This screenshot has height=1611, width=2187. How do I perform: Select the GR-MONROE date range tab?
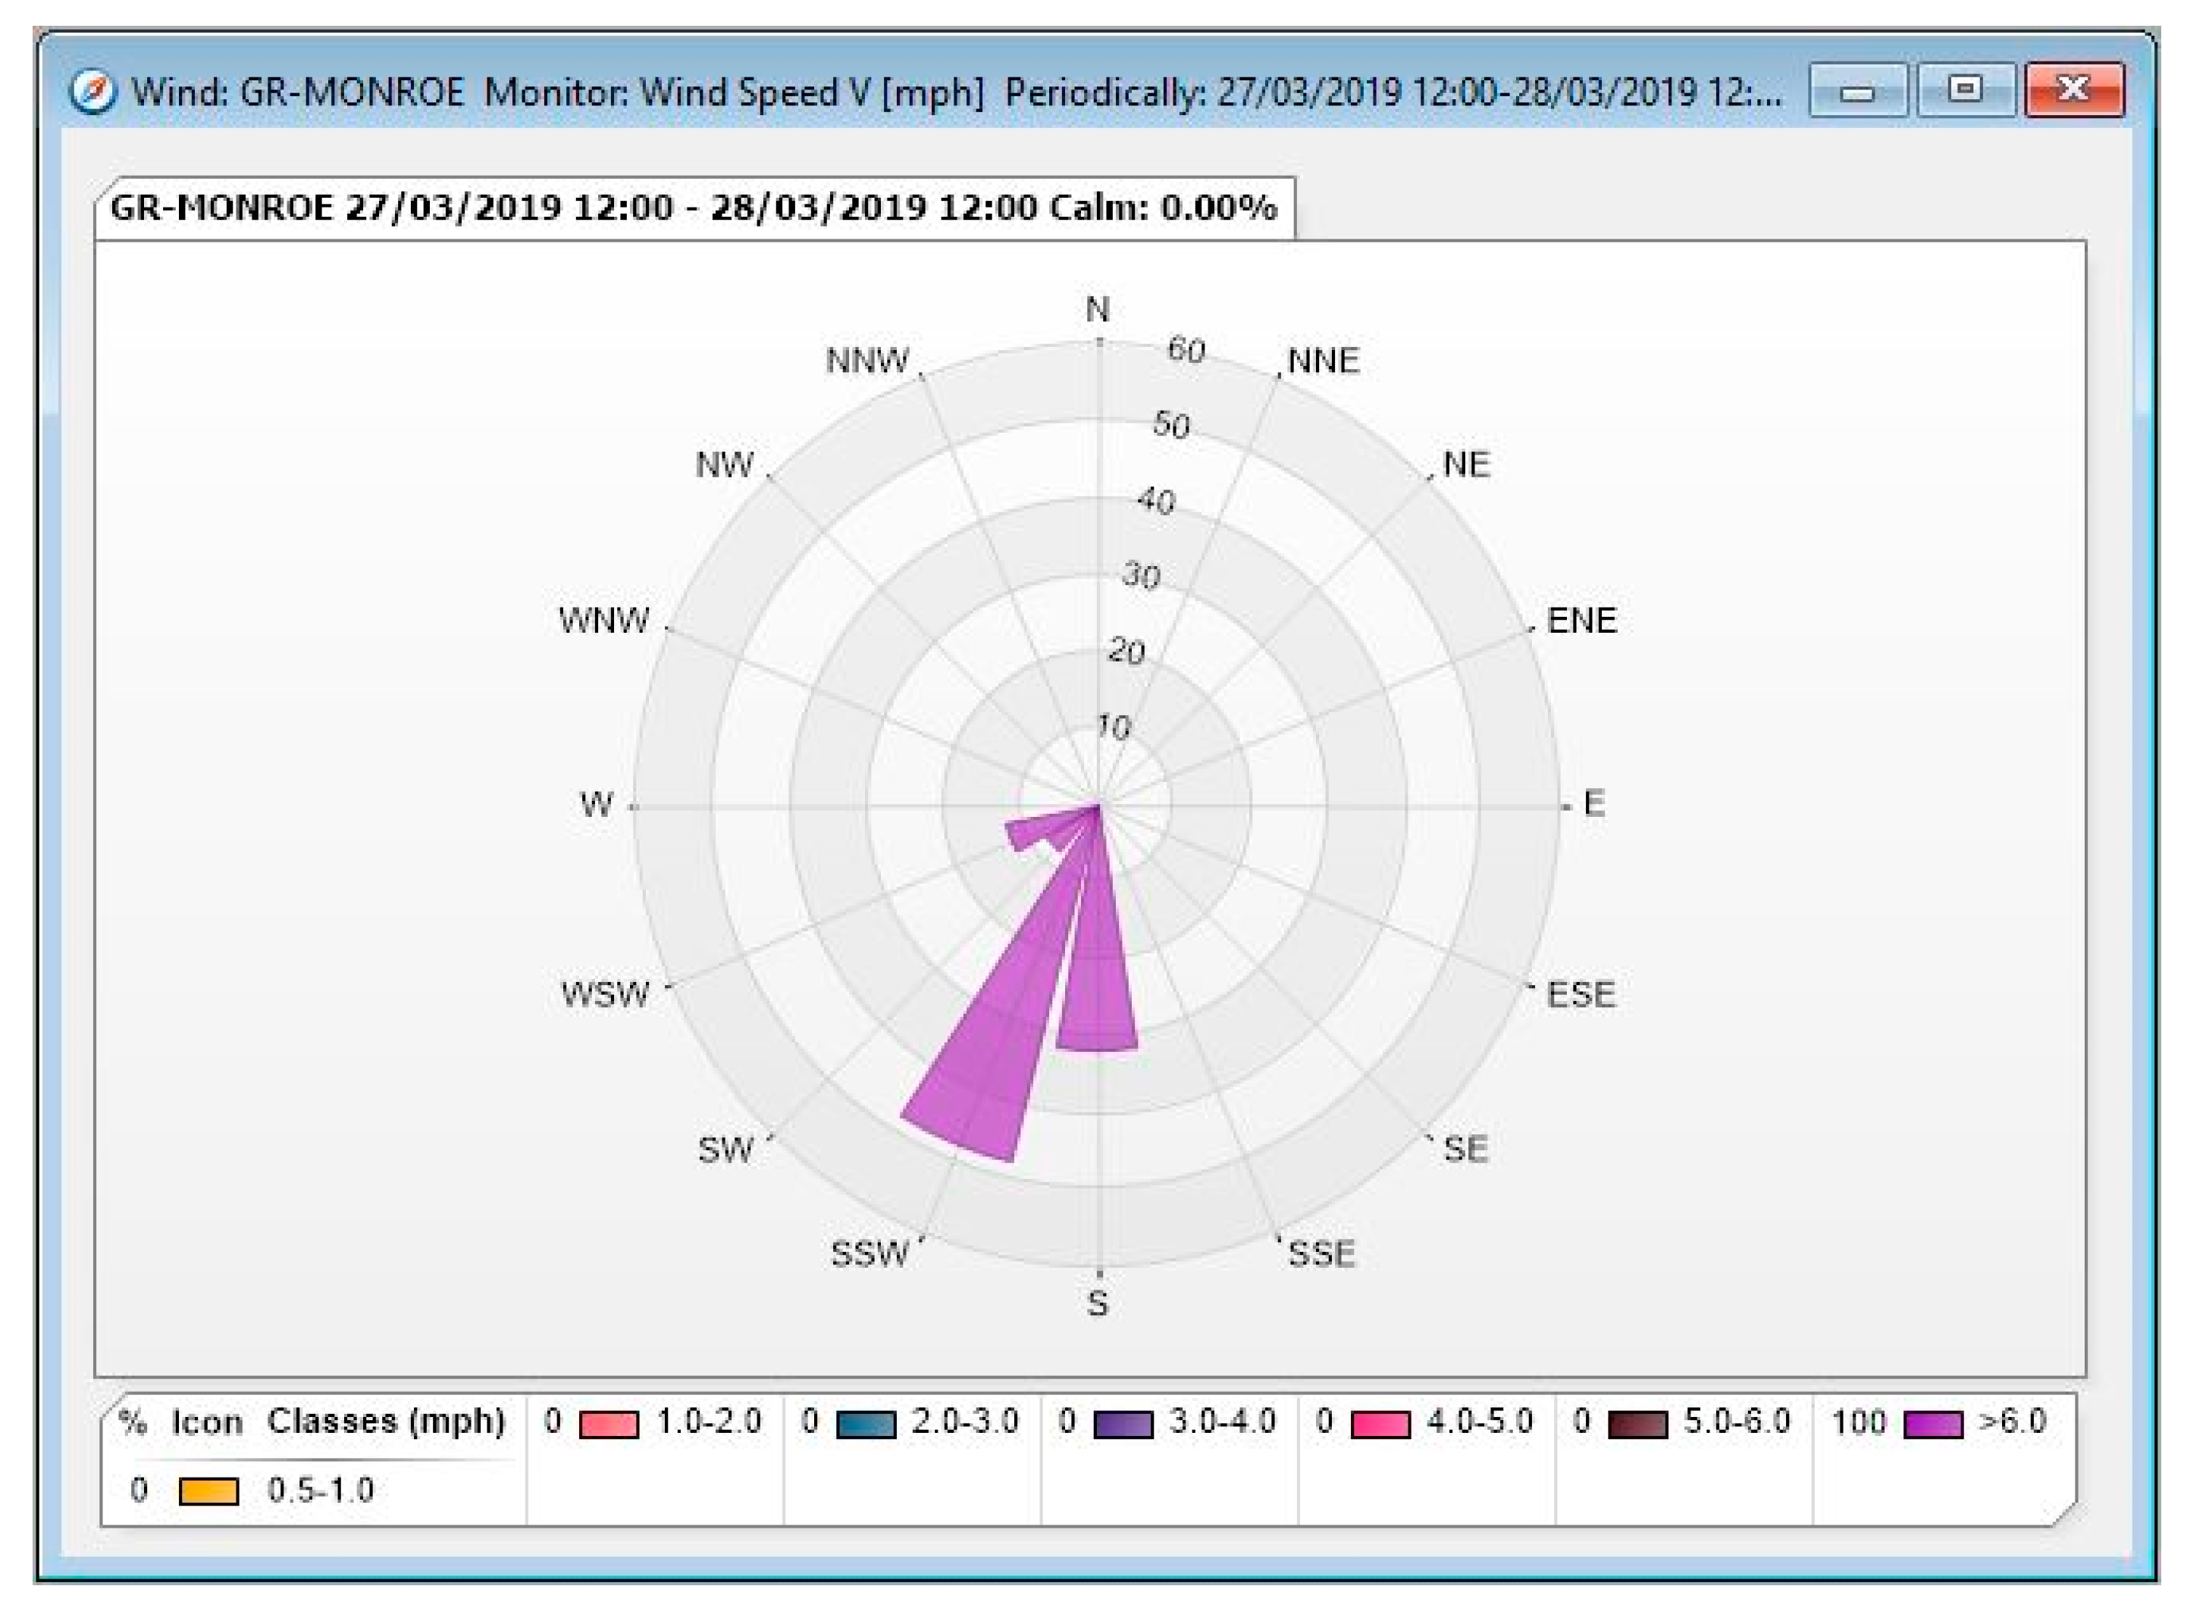pos(693,208)
